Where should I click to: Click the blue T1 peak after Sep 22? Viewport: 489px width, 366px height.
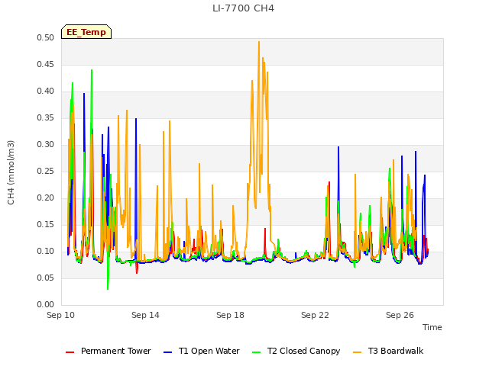coord(338,147)
